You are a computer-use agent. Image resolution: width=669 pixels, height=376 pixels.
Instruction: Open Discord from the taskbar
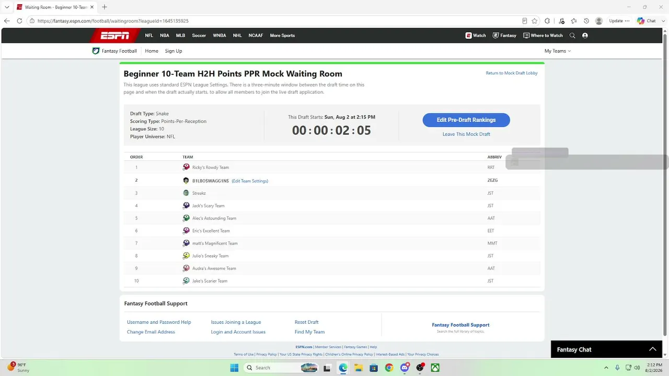(405, 368)
